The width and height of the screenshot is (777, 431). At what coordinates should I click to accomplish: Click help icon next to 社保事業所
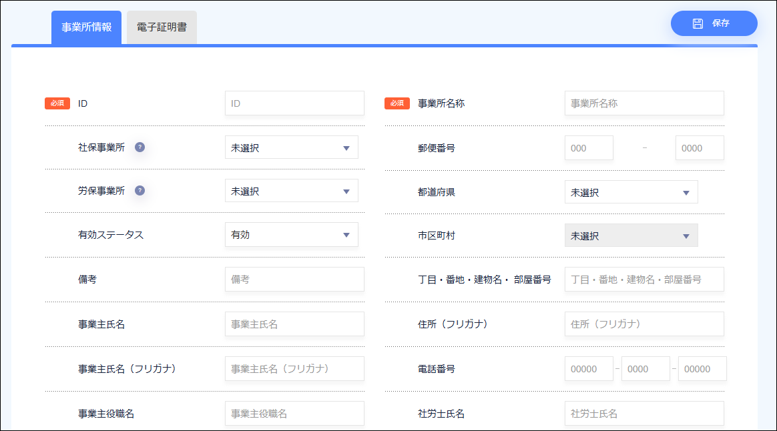pos(140,147)
